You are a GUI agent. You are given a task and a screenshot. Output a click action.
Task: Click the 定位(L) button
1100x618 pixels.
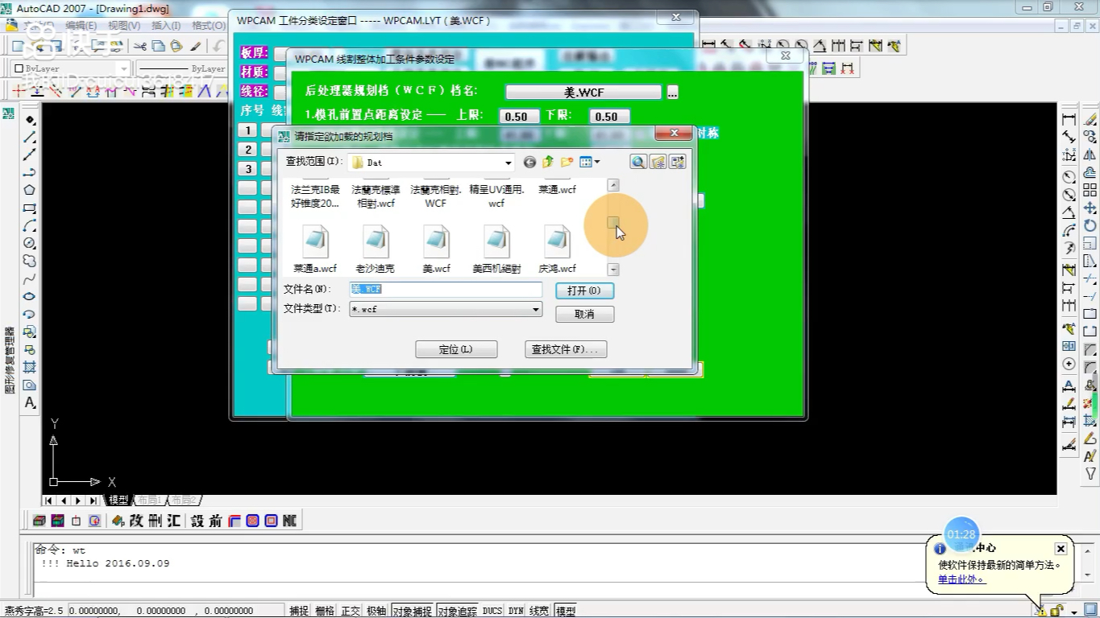[x=456, y=349]
